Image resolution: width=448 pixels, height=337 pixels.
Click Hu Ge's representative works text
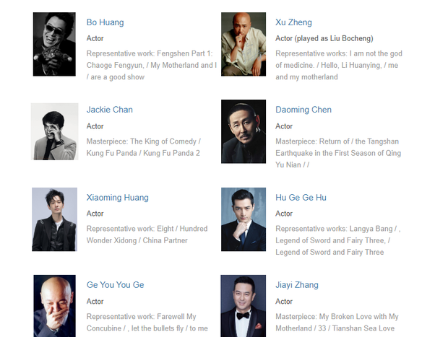click(338, 240)
